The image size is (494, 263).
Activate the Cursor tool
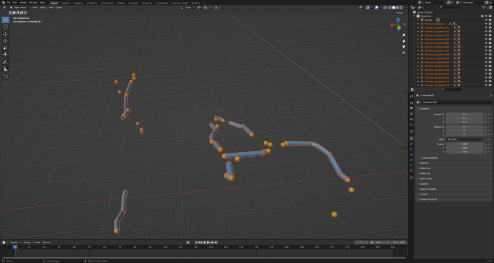point(5,26)
